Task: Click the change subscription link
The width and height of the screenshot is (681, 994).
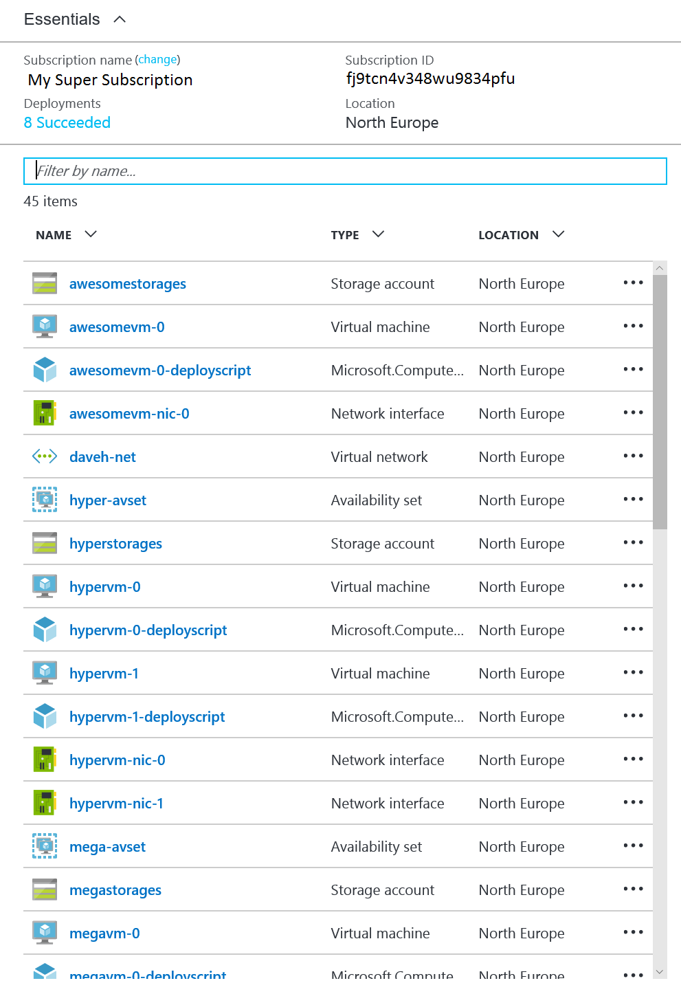Action: pos(157,59)
